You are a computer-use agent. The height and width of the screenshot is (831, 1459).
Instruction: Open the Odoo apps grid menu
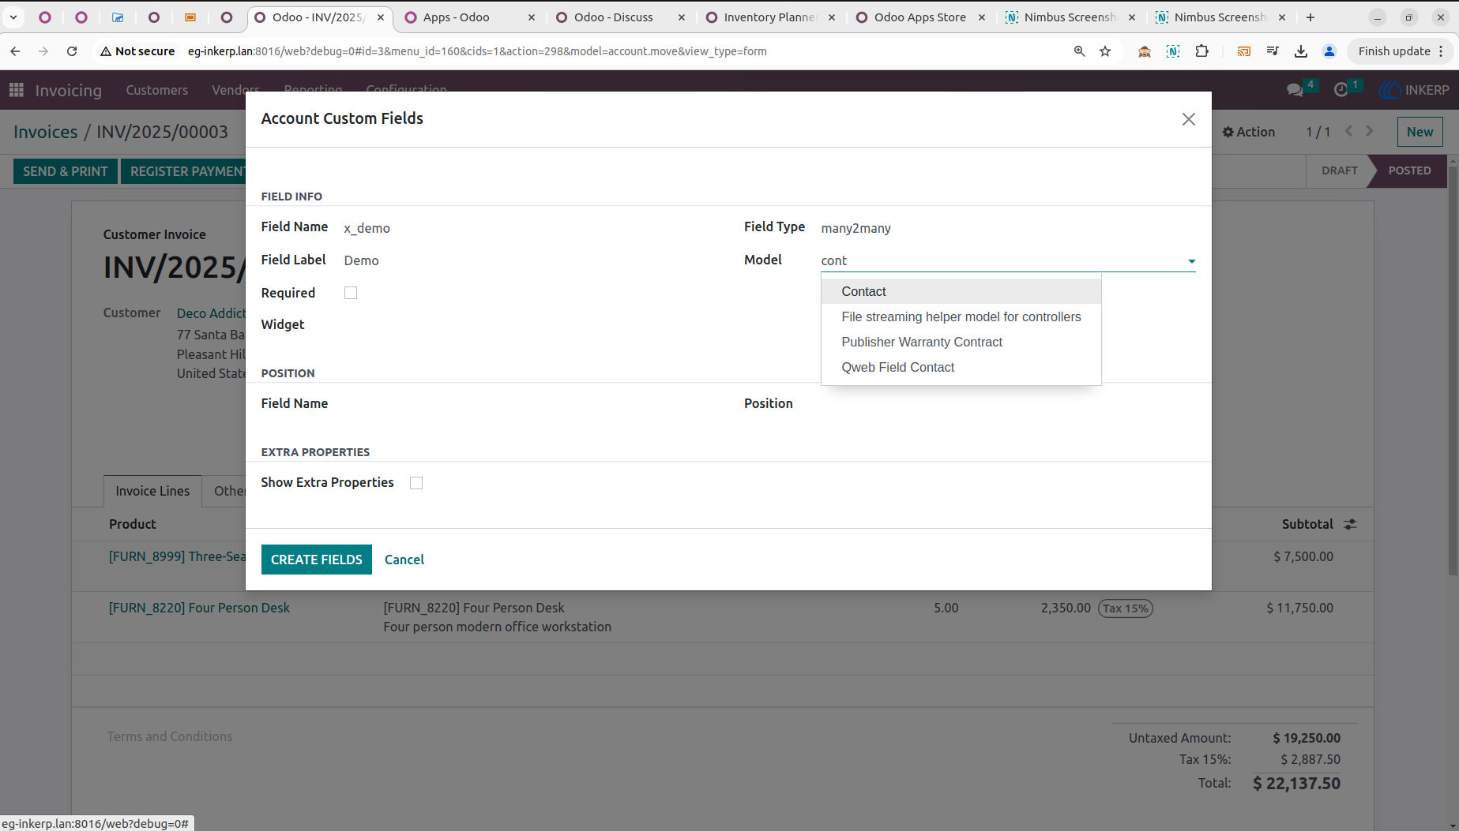click(17, 90)
